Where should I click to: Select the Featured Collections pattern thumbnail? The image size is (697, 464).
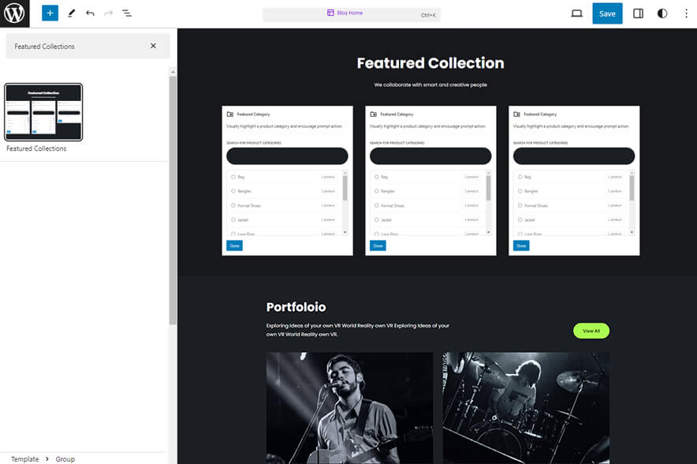pyautogui.click(x=43, y=111)
